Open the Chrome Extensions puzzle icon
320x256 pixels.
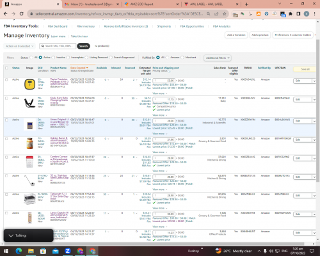coord(291,14)
